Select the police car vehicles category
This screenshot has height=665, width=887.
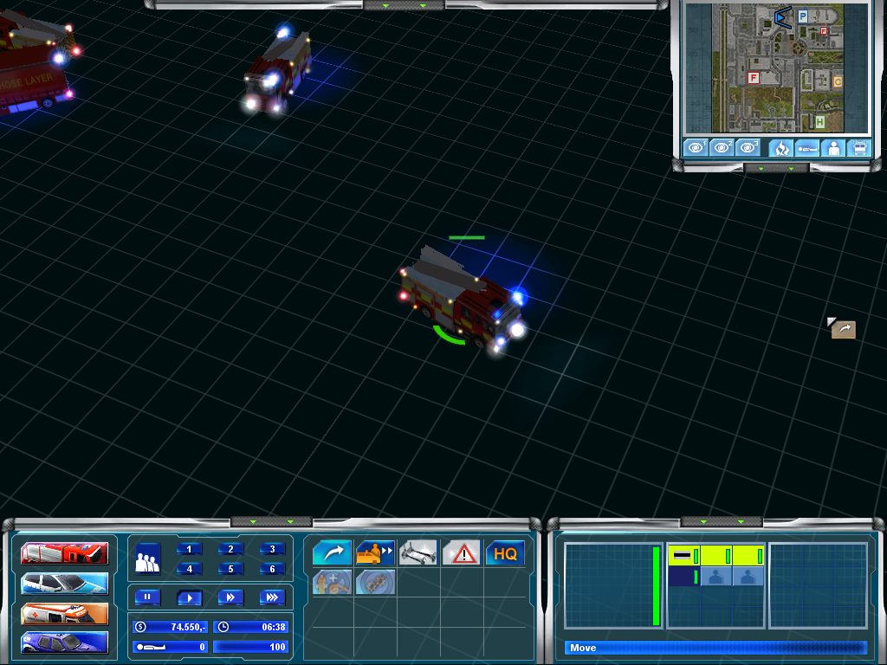click(x=64, y=584)
